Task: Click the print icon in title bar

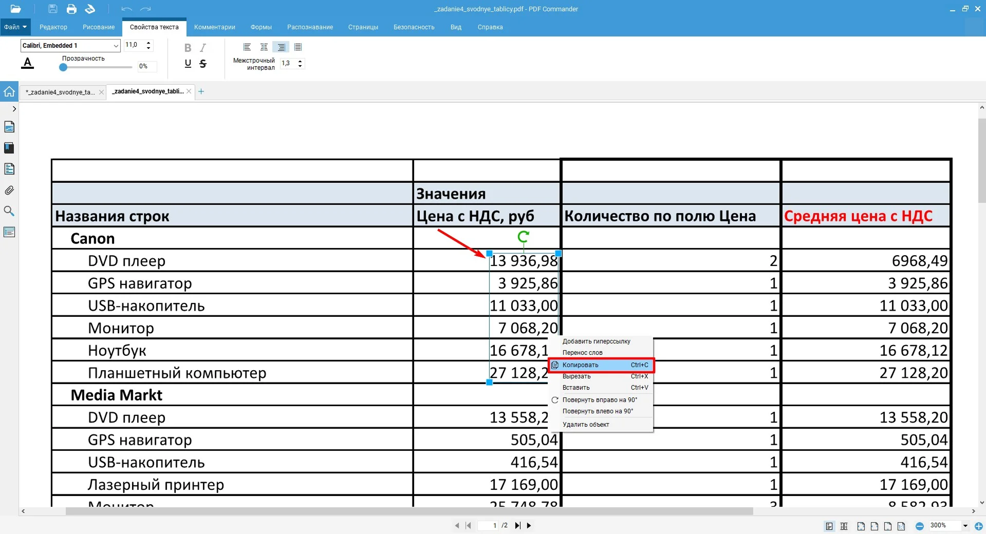Action: tap(71, 9)
